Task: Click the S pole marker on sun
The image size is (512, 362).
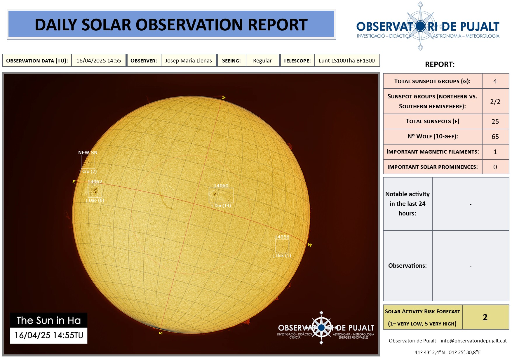Action: pyautogui.click(x=161, y=333)
